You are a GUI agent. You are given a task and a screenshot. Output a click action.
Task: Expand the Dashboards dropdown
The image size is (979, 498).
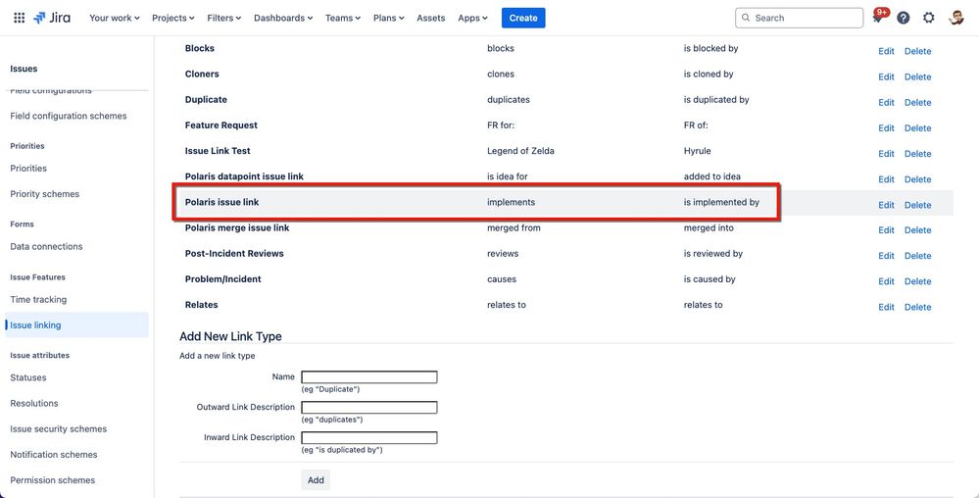coord(283,18)
